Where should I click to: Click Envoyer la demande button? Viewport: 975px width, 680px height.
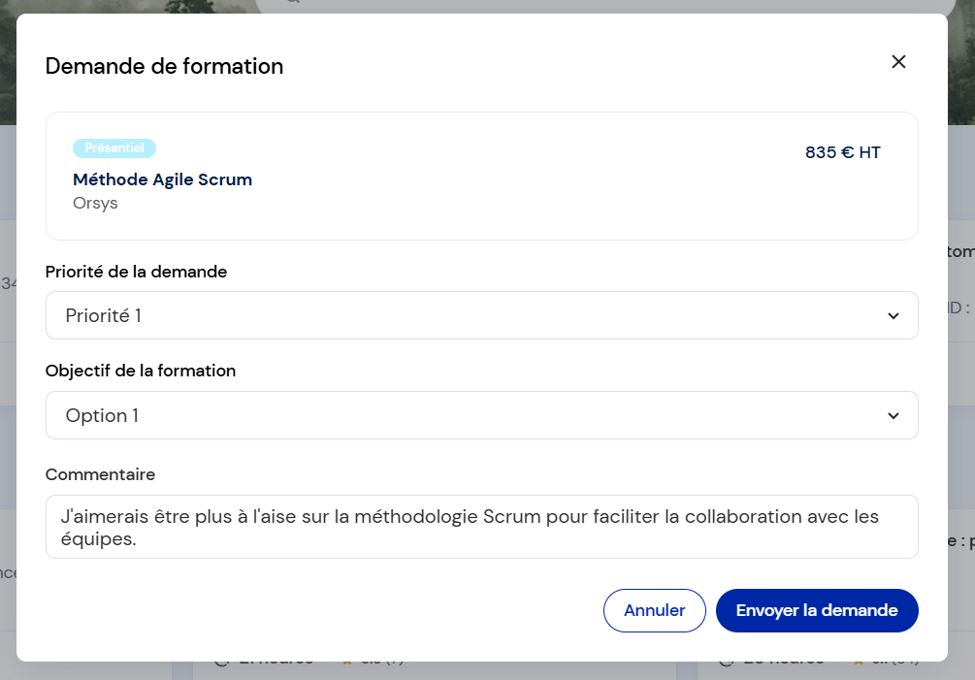817,610
